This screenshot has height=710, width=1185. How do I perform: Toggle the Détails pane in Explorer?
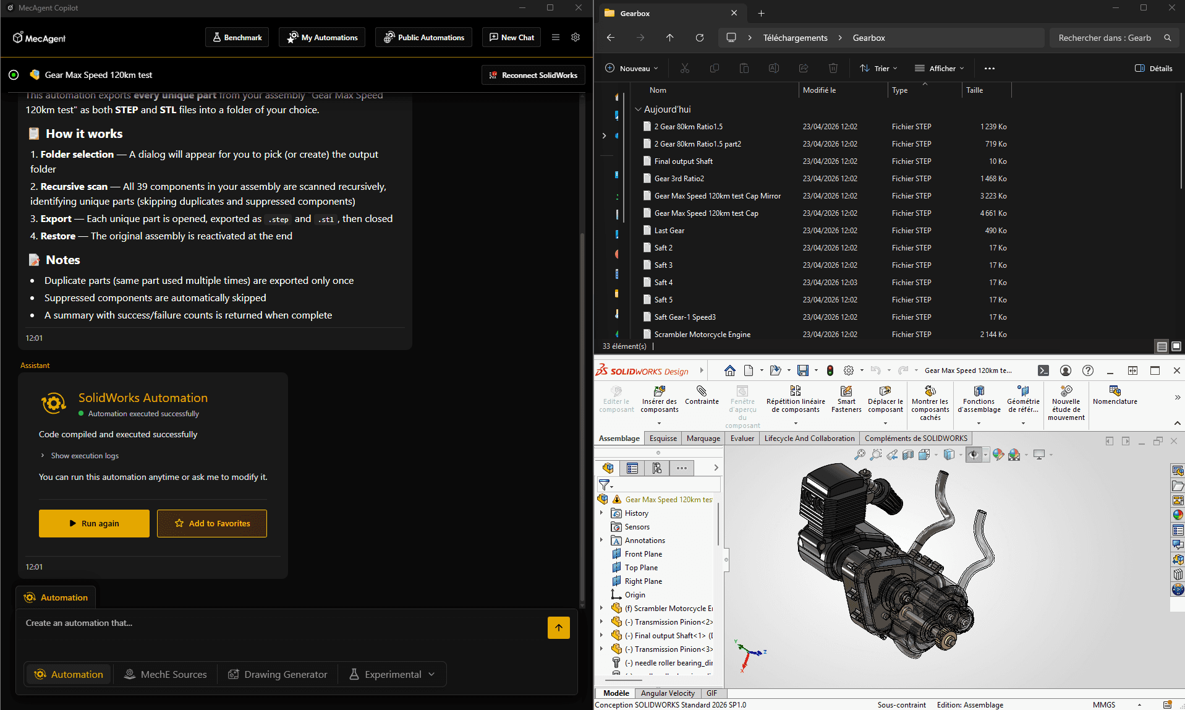1153,69
